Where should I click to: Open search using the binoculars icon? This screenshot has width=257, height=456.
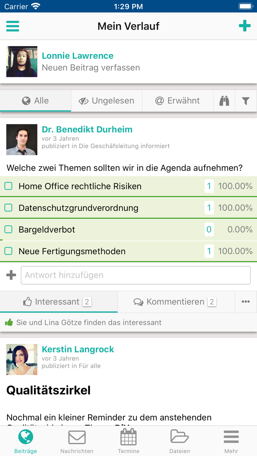tap(225, 100)
